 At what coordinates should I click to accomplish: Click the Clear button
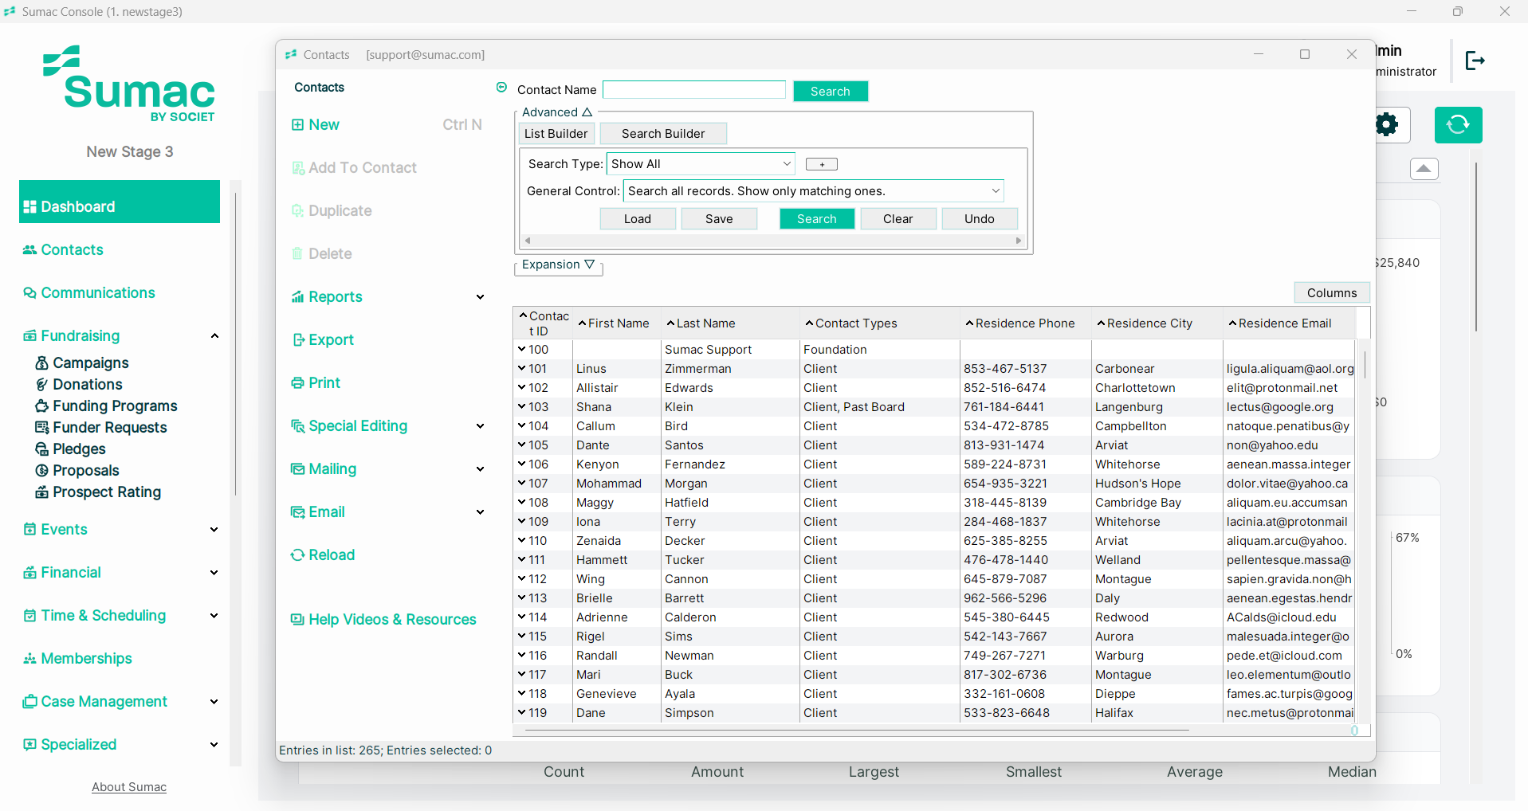coord(898,219)
